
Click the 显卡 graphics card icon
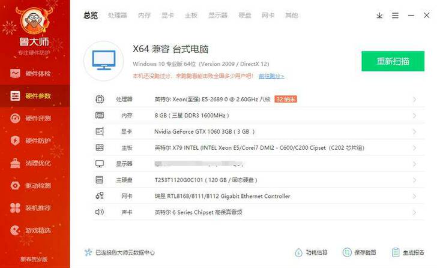(x=100, y=131)
